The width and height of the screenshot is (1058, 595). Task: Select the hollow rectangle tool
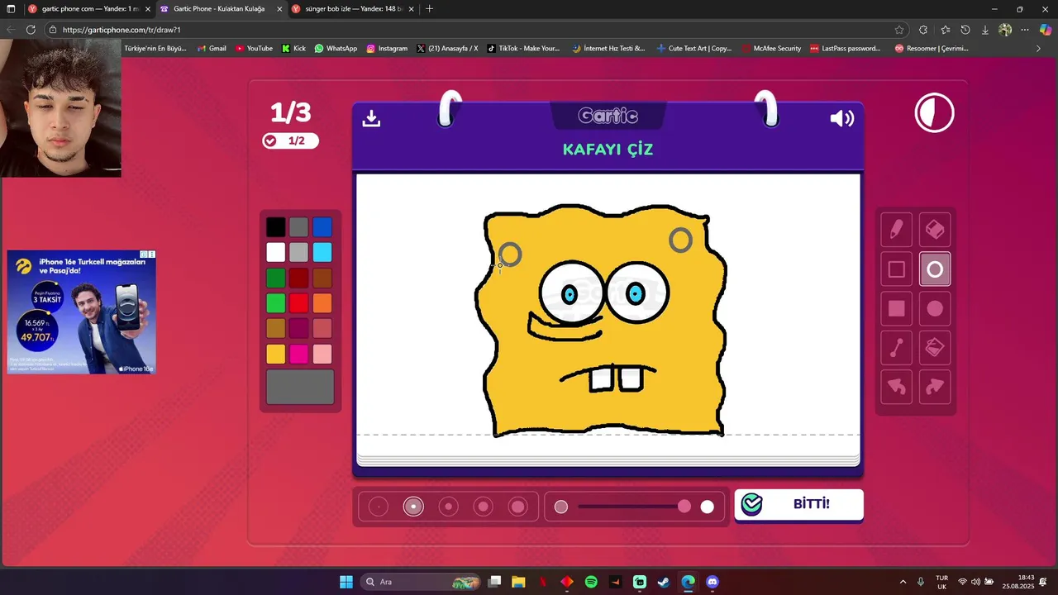pos(896,269)
